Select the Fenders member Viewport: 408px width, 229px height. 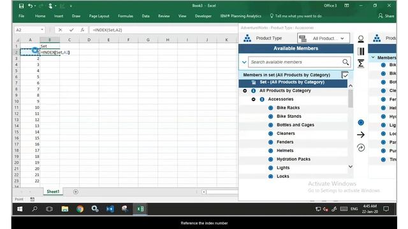(285, 142)
